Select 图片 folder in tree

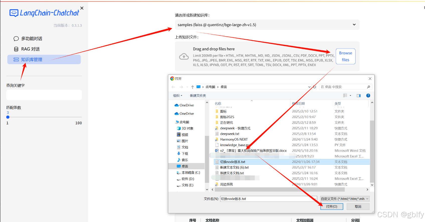(x=183, y=141)
